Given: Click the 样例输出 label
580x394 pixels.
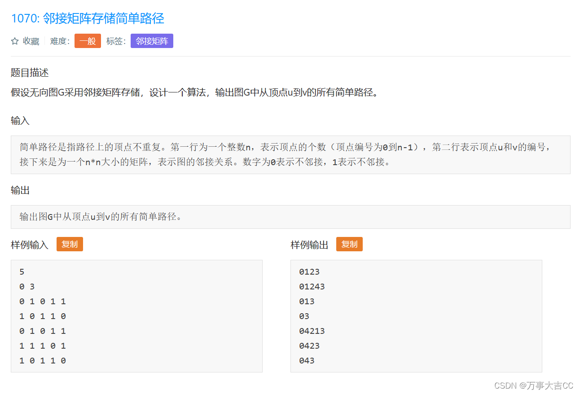Looking at the screenshot, I should tap(309, 245).
